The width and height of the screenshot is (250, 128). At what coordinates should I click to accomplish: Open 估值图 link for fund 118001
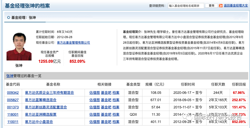point(95,114)
